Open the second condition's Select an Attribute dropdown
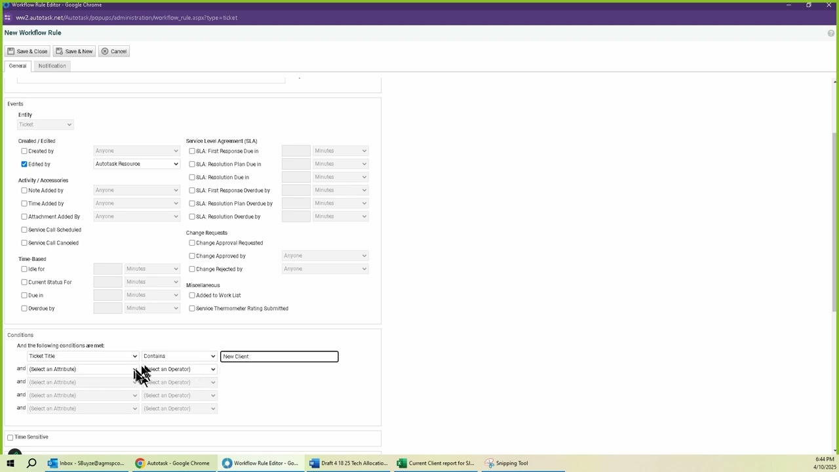839x472 pixels. coord(83,369)
